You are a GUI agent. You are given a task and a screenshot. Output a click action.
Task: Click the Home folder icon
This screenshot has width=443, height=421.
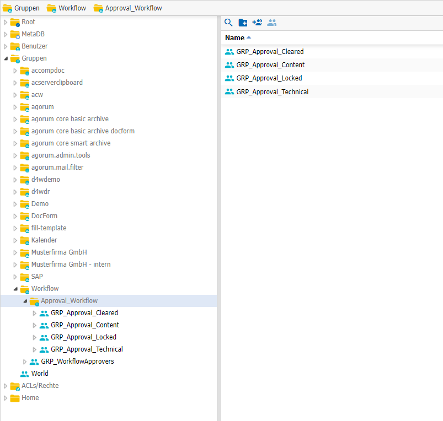[15, 398]
